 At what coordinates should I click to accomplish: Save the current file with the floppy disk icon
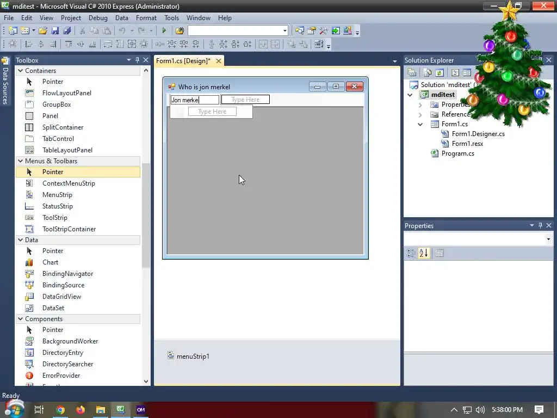pos(55,30)
